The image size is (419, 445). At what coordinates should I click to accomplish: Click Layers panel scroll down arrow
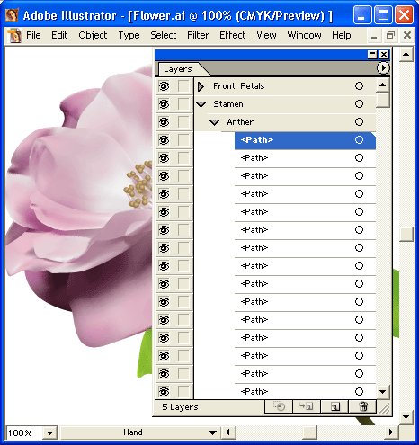coord(382,392)
